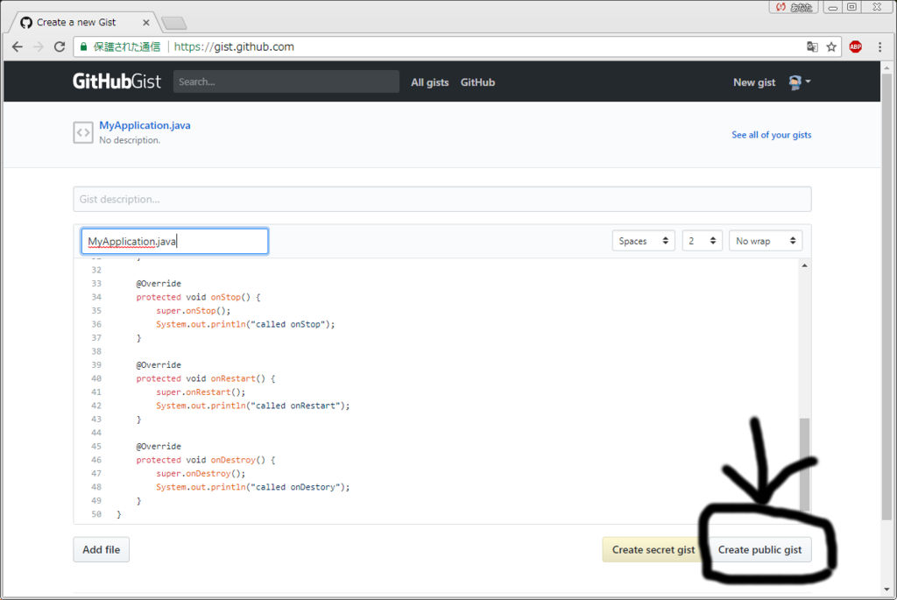
Task: Click New gist in the header
Action: point(754,82)
